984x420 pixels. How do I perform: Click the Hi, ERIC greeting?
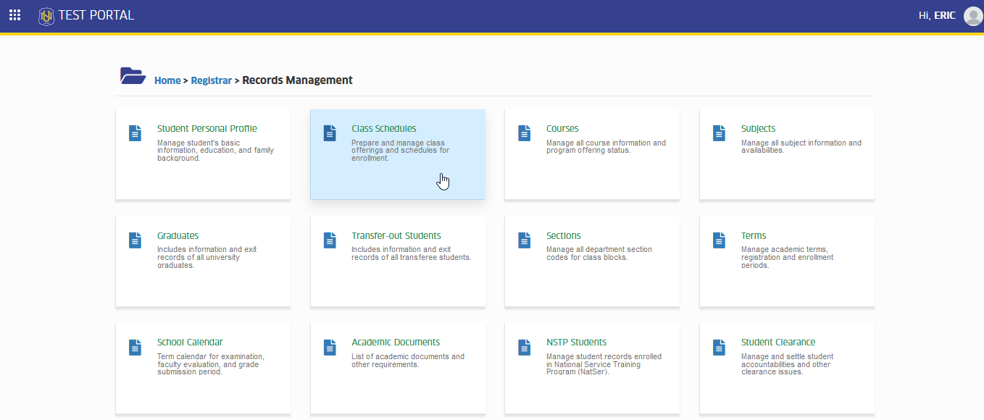(937, 15)
